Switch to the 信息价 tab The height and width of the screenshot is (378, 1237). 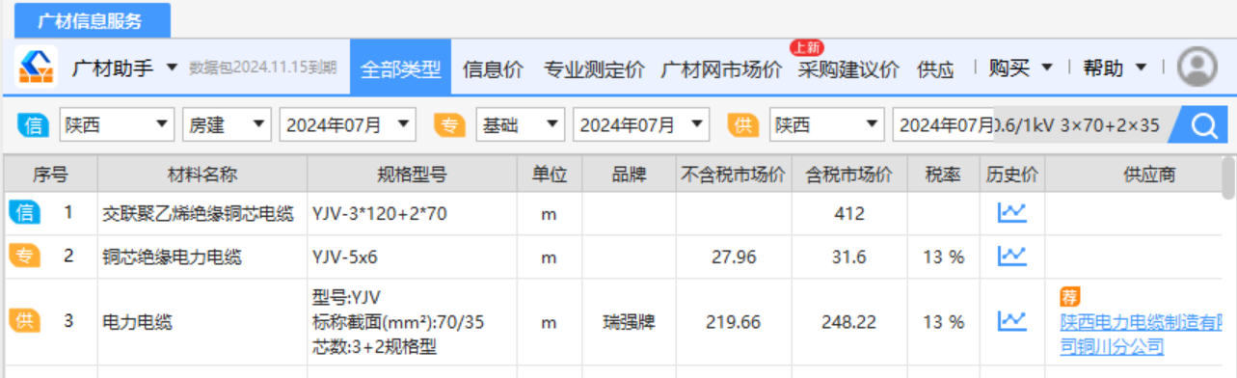(493, 69)
